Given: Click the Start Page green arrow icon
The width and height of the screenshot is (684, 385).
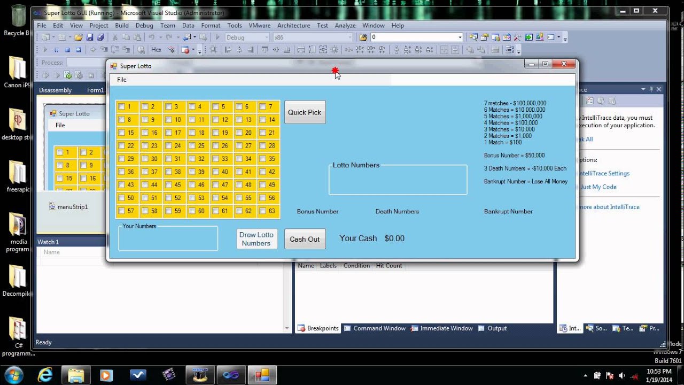Looking at the screenshot, I should [x=528, y=37].
